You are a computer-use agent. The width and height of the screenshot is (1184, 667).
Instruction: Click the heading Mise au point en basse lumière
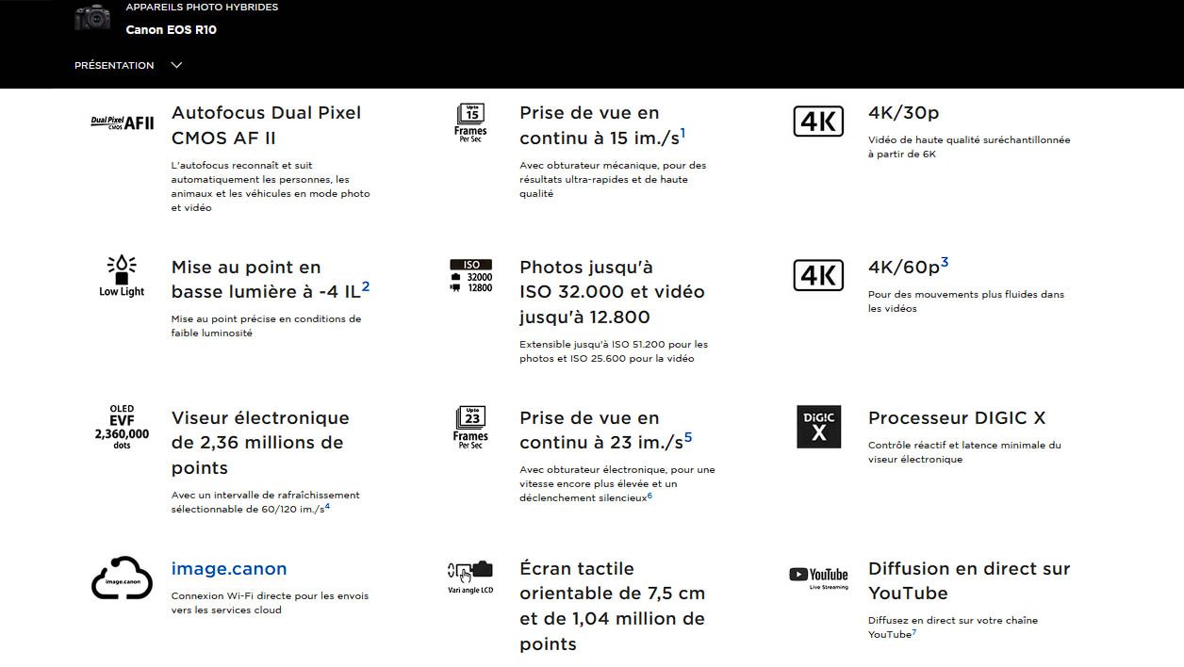click(x=271, y=280)
